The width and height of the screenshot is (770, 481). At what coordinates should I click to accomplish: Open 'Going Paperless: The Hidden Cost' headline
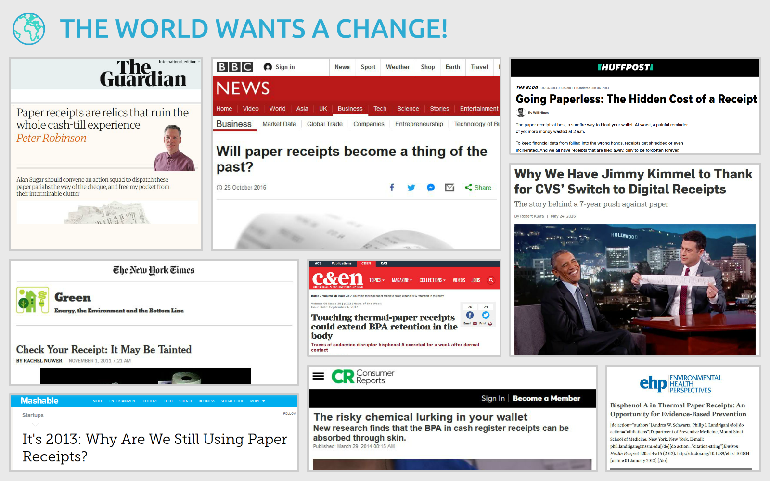pyautogui.click(x=636, y=99)
